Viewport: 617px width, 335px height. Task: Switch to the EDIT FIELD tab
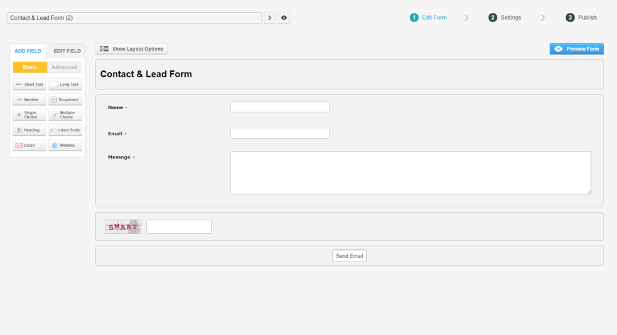67,51
